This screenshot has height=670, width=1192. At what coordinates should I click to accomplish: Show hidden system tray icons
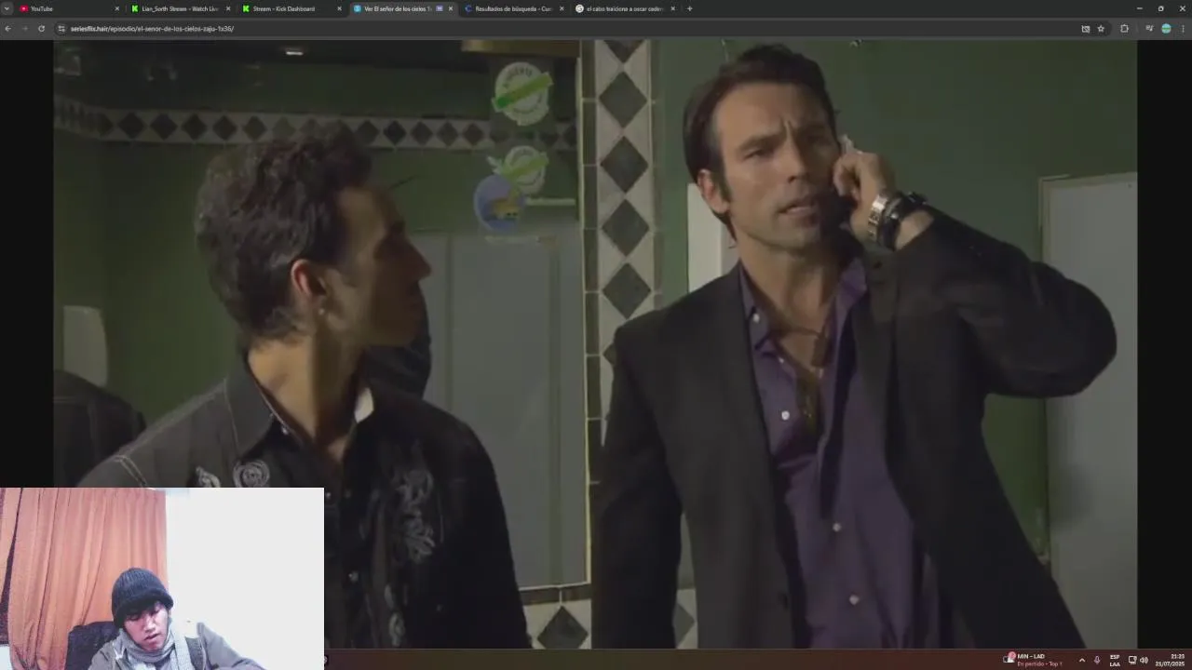click(1081, 660)
